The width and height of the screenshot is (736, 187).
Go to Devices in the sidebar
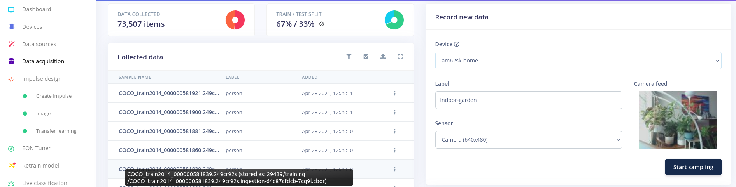[x=32, y=27]
